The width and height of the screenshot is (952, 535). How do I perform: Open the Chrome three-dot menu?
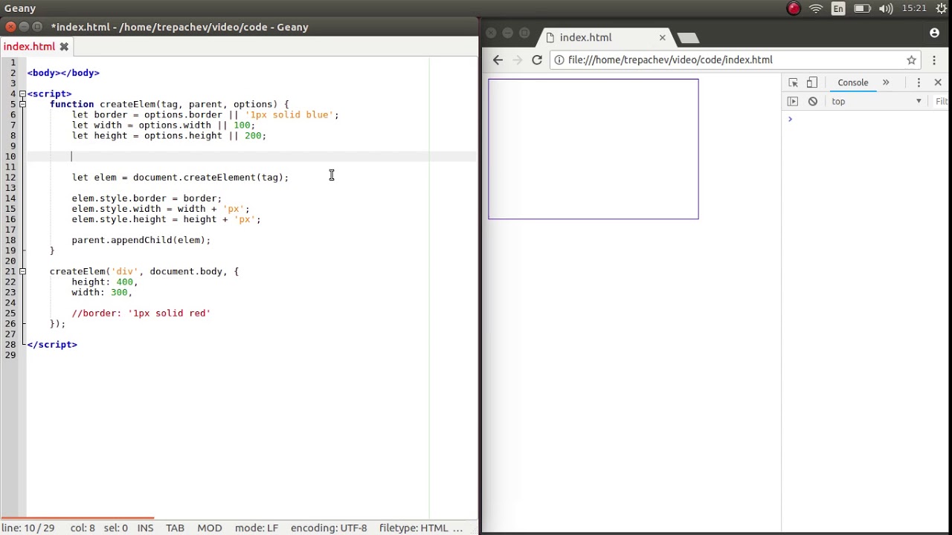tap(934, 60)
